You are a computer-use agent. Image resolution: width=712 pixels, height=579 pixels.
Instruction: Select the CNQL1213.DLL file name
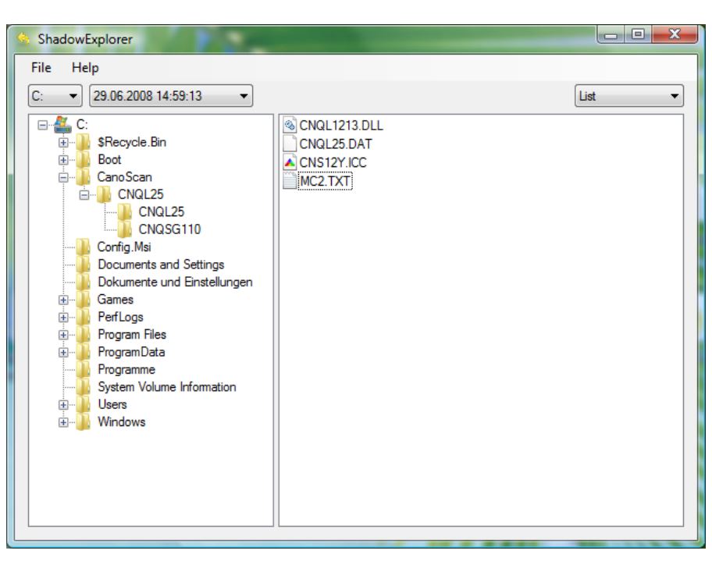coord(341,125)
